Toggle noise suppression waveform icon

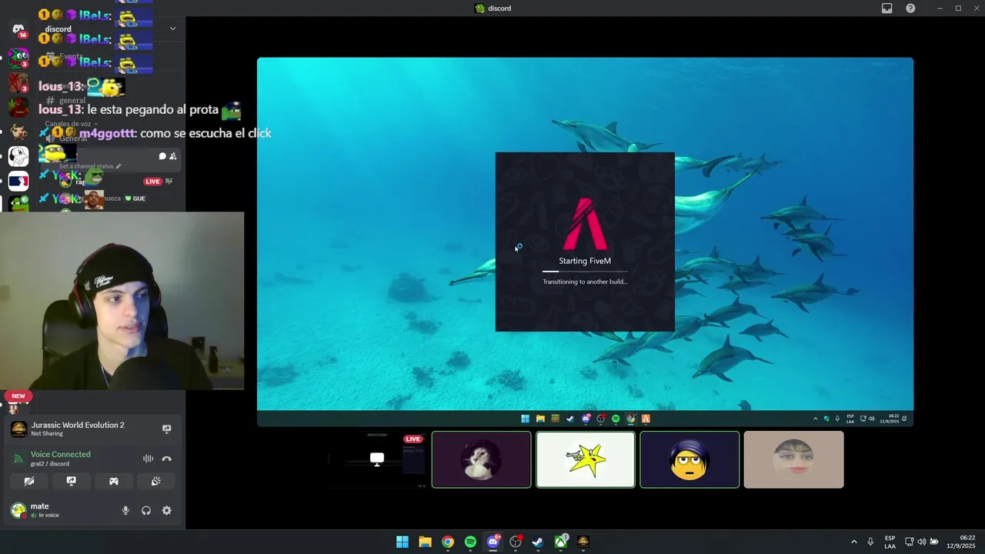click(148, 459)
